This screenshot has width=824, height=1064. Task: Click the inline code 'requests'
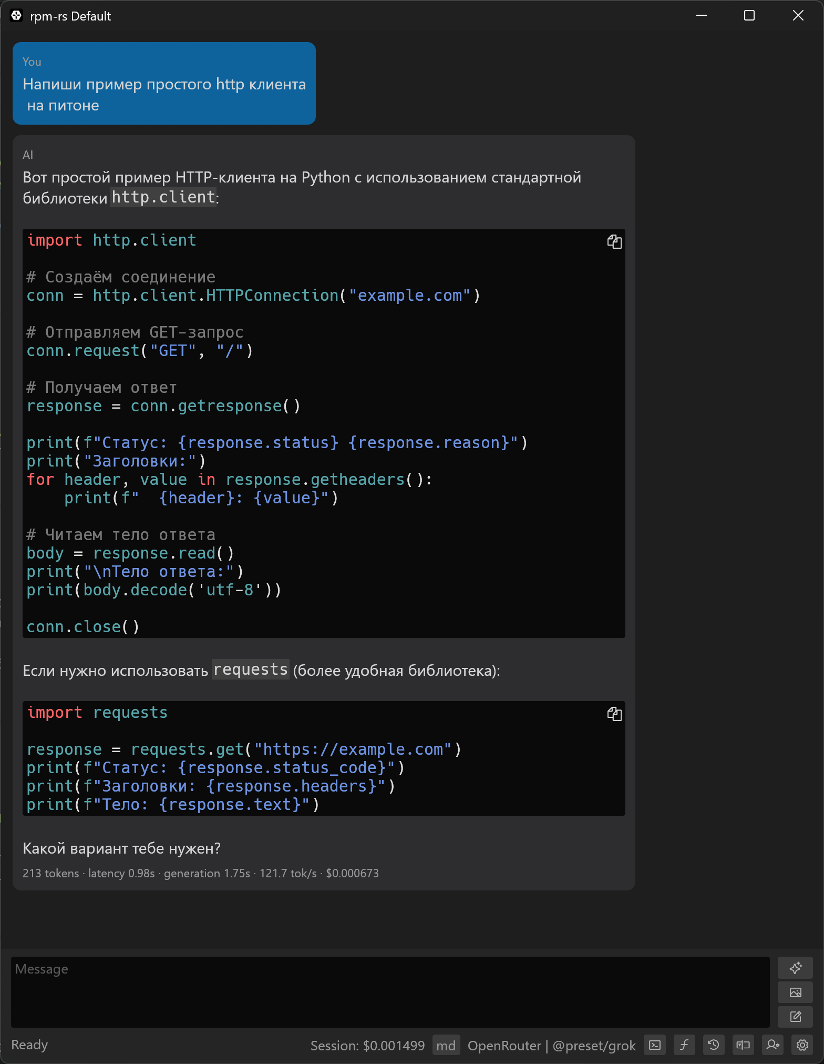(251, 670)
